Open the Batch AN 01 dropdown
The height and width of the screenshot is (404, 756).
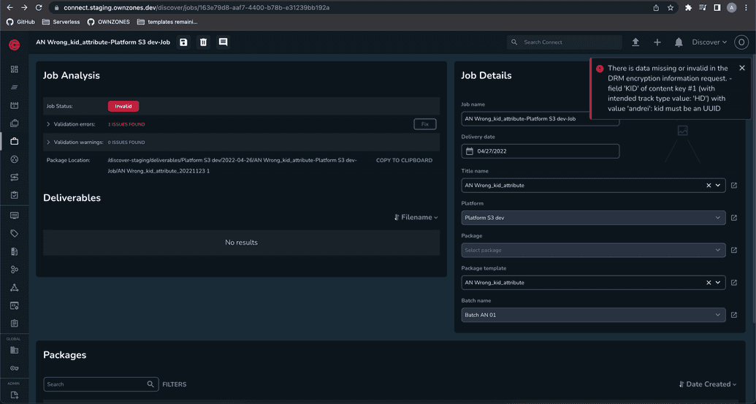593,315
